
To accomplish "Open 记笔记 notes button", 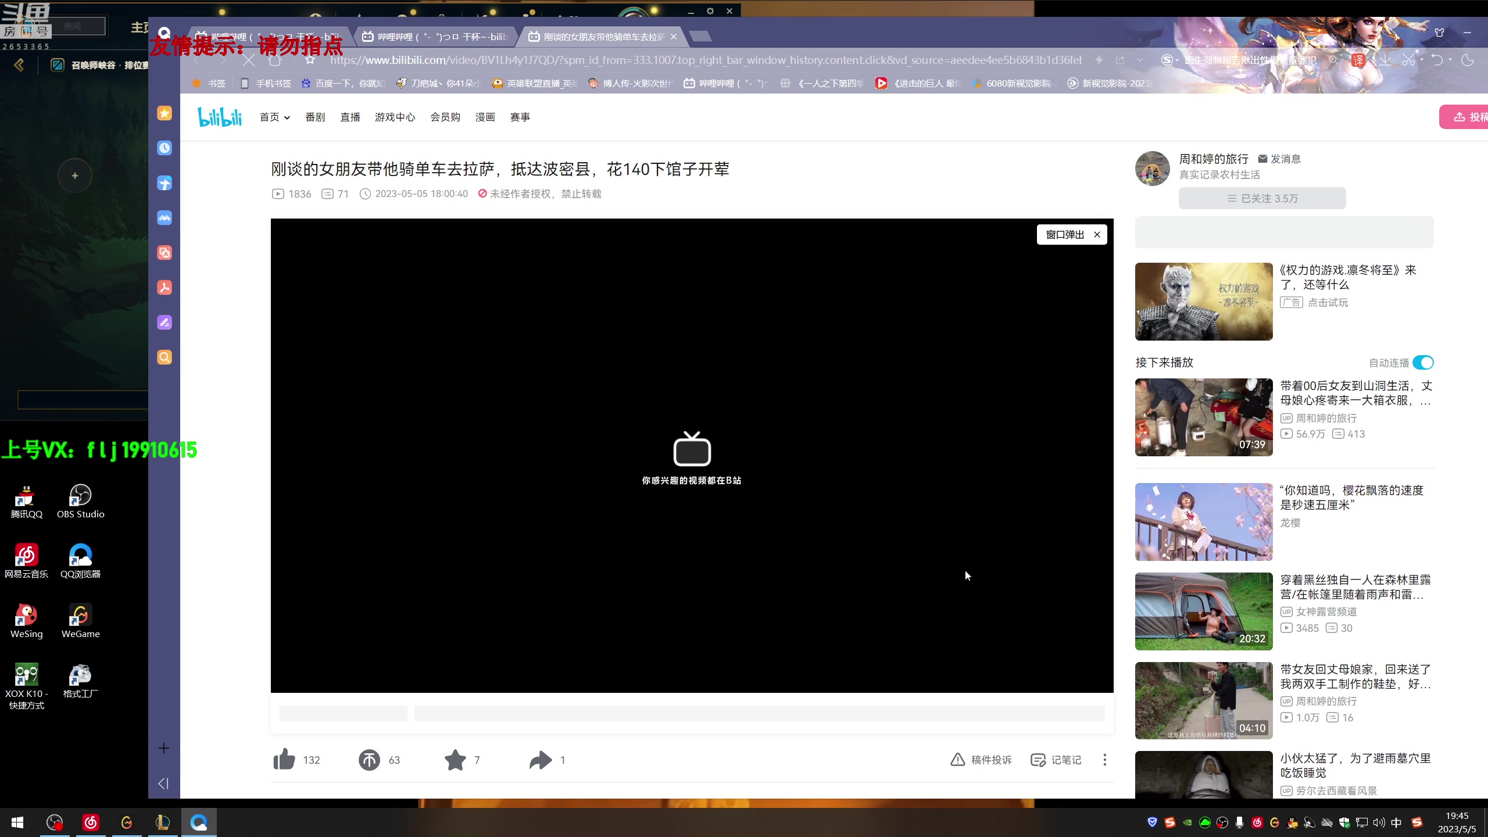I will [1056, 760].
